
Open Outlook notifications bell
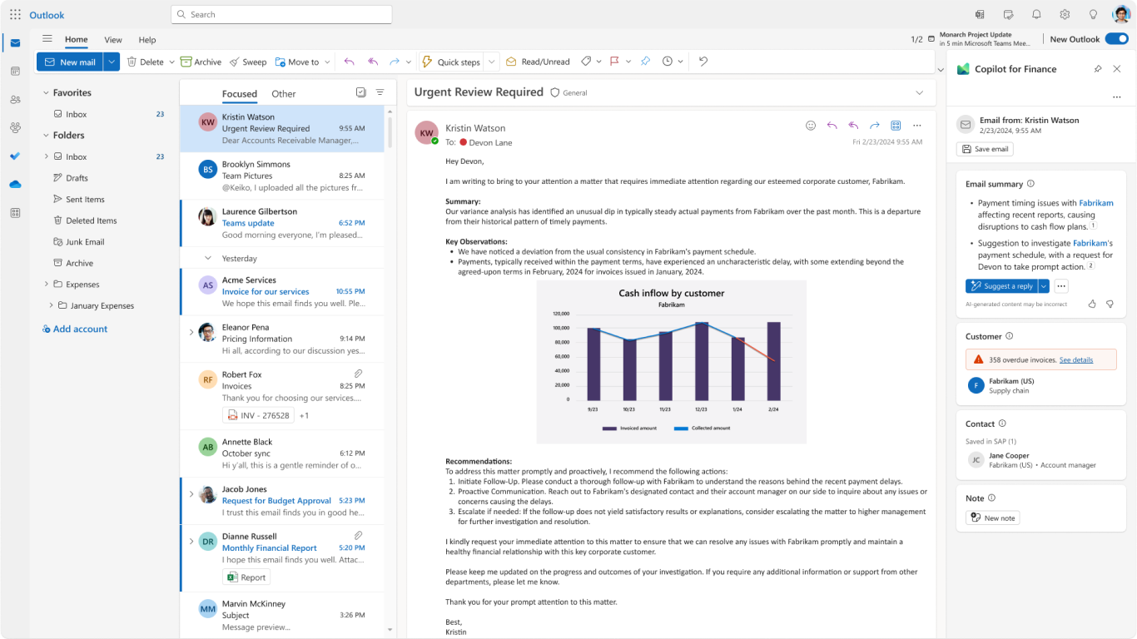coord(1035,14)
